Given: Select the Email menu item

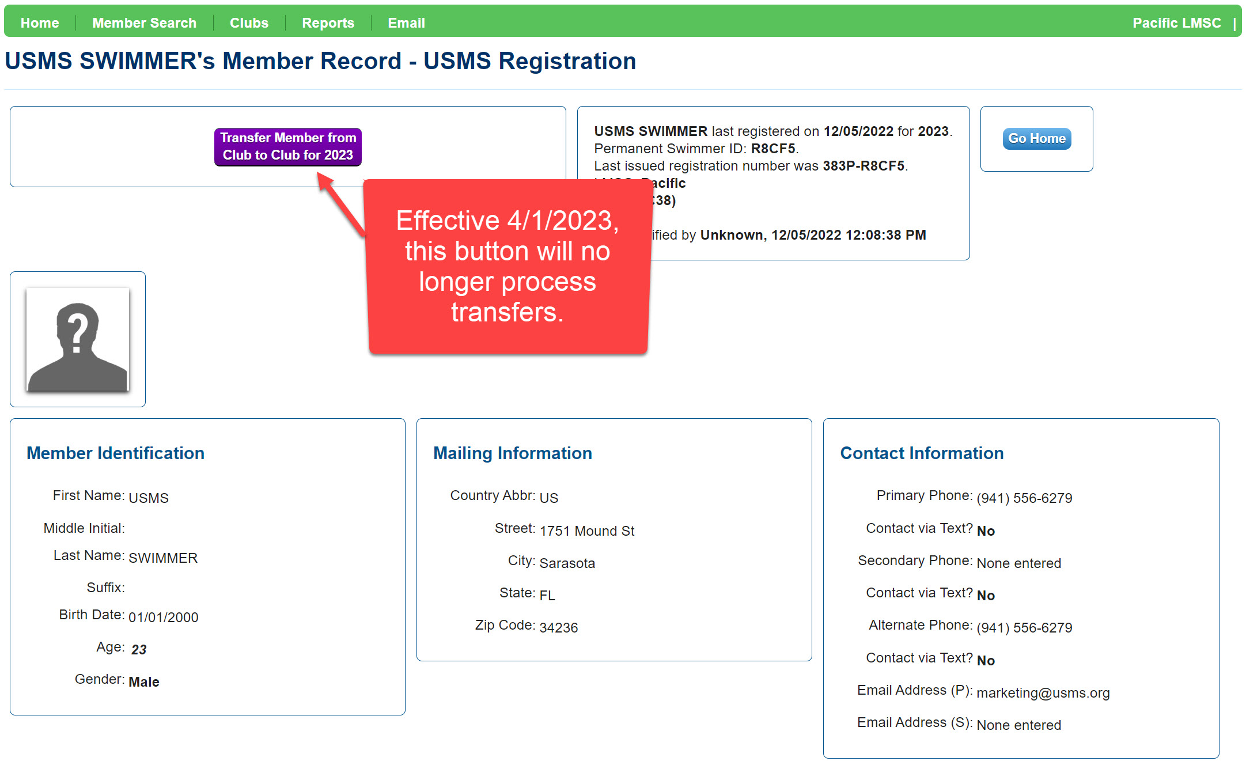Looking at the screenshot, I should tap(406, 23).
